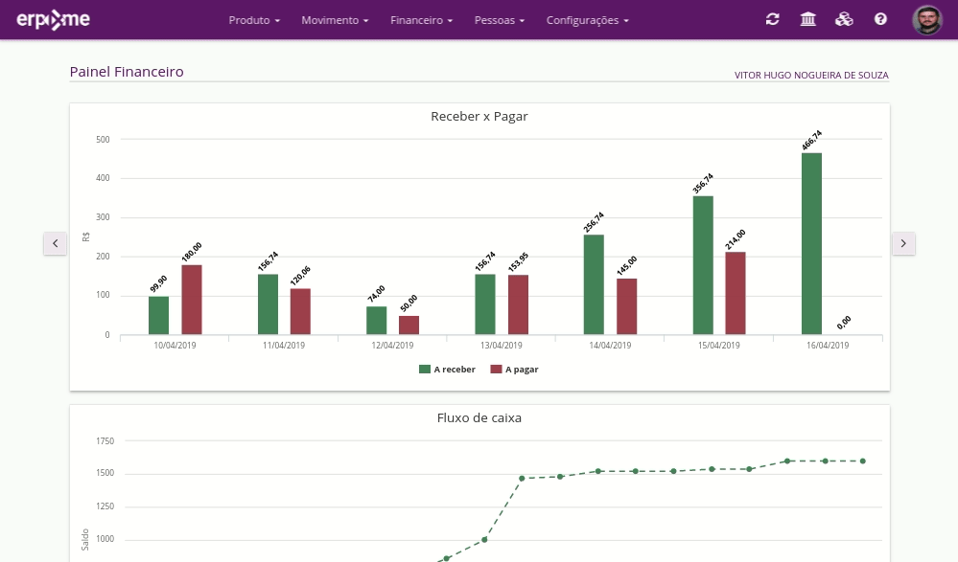Click the last point on Fluxo de caixa line
958x562 pixels.
coord(863,461)
